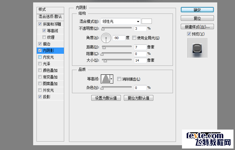
Task: Open the 颜色叠加 settings row
Action: point(50,70)
